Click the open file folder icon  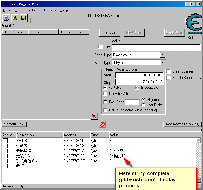coord(15,18)
